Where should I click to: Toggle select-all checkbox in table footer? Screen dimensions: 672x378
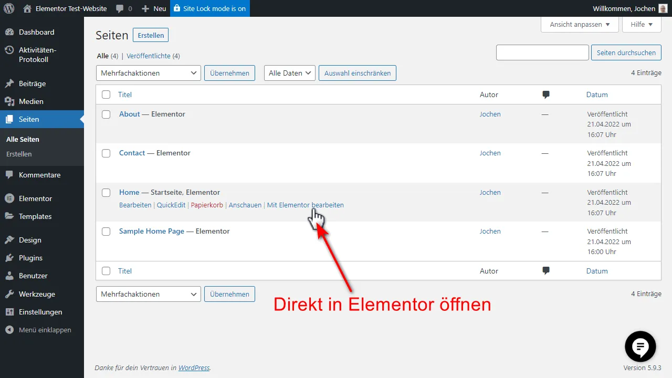106,271
